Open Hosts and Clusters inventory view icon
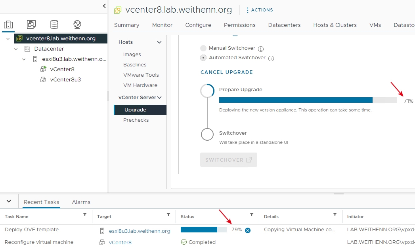Viewport: 415px width, 249px height. (8, 25)
